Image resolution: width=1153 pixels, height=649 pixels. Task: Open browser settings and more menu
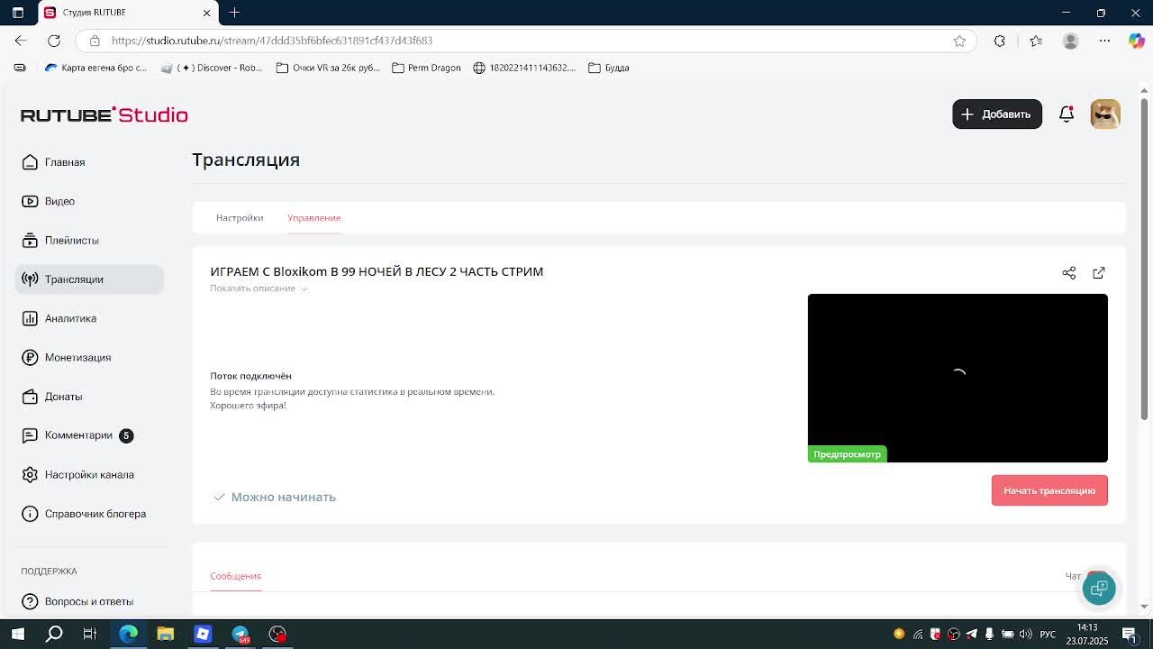(1105, 41)
